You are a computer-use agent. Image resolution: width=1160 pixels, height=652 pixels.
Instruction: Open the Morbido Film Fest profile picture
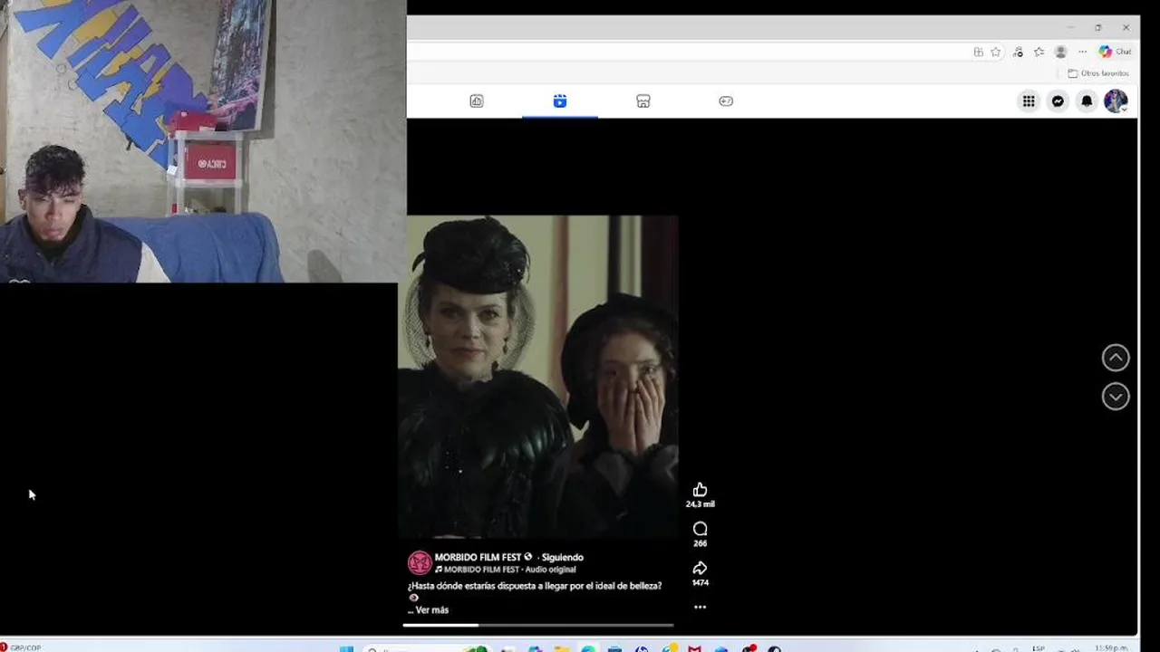coord(420,562)
